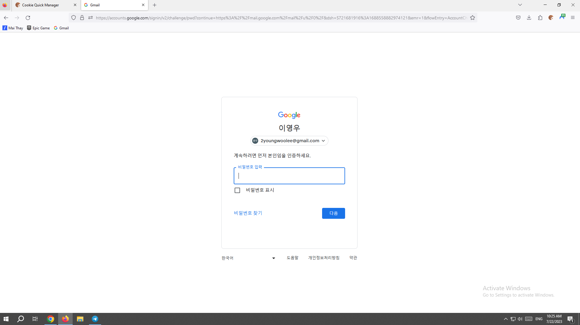The height and width of the screenshot is (325, 580).
Task: Launch Google Chrome from the taskbar
Action: pos(51,319)
